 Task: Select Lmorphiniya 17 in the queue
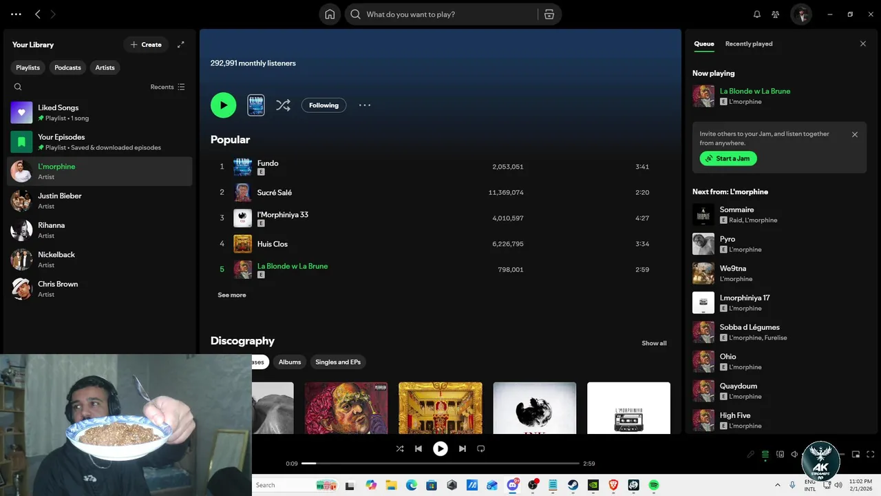point(779,302)
